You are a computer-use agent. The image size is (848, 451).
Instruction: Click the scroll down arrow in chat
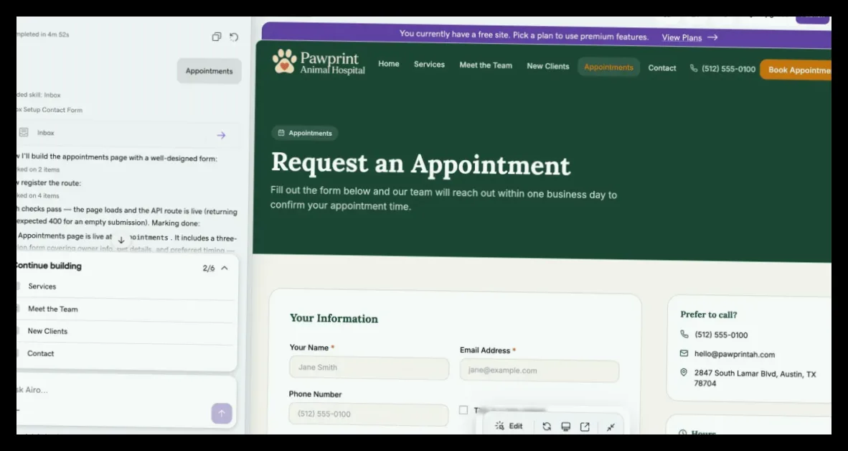coord(121,240)
